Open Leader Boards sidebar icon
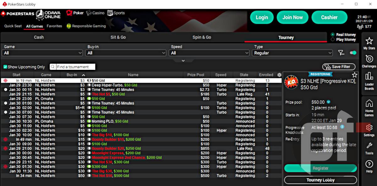Image resolution: width=377 pixels, height=186 pixels. point(369,76)
